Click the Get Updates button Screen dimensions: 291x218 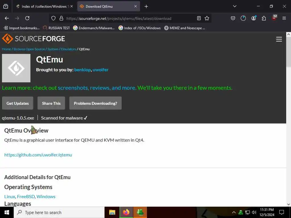click(18, 103)
